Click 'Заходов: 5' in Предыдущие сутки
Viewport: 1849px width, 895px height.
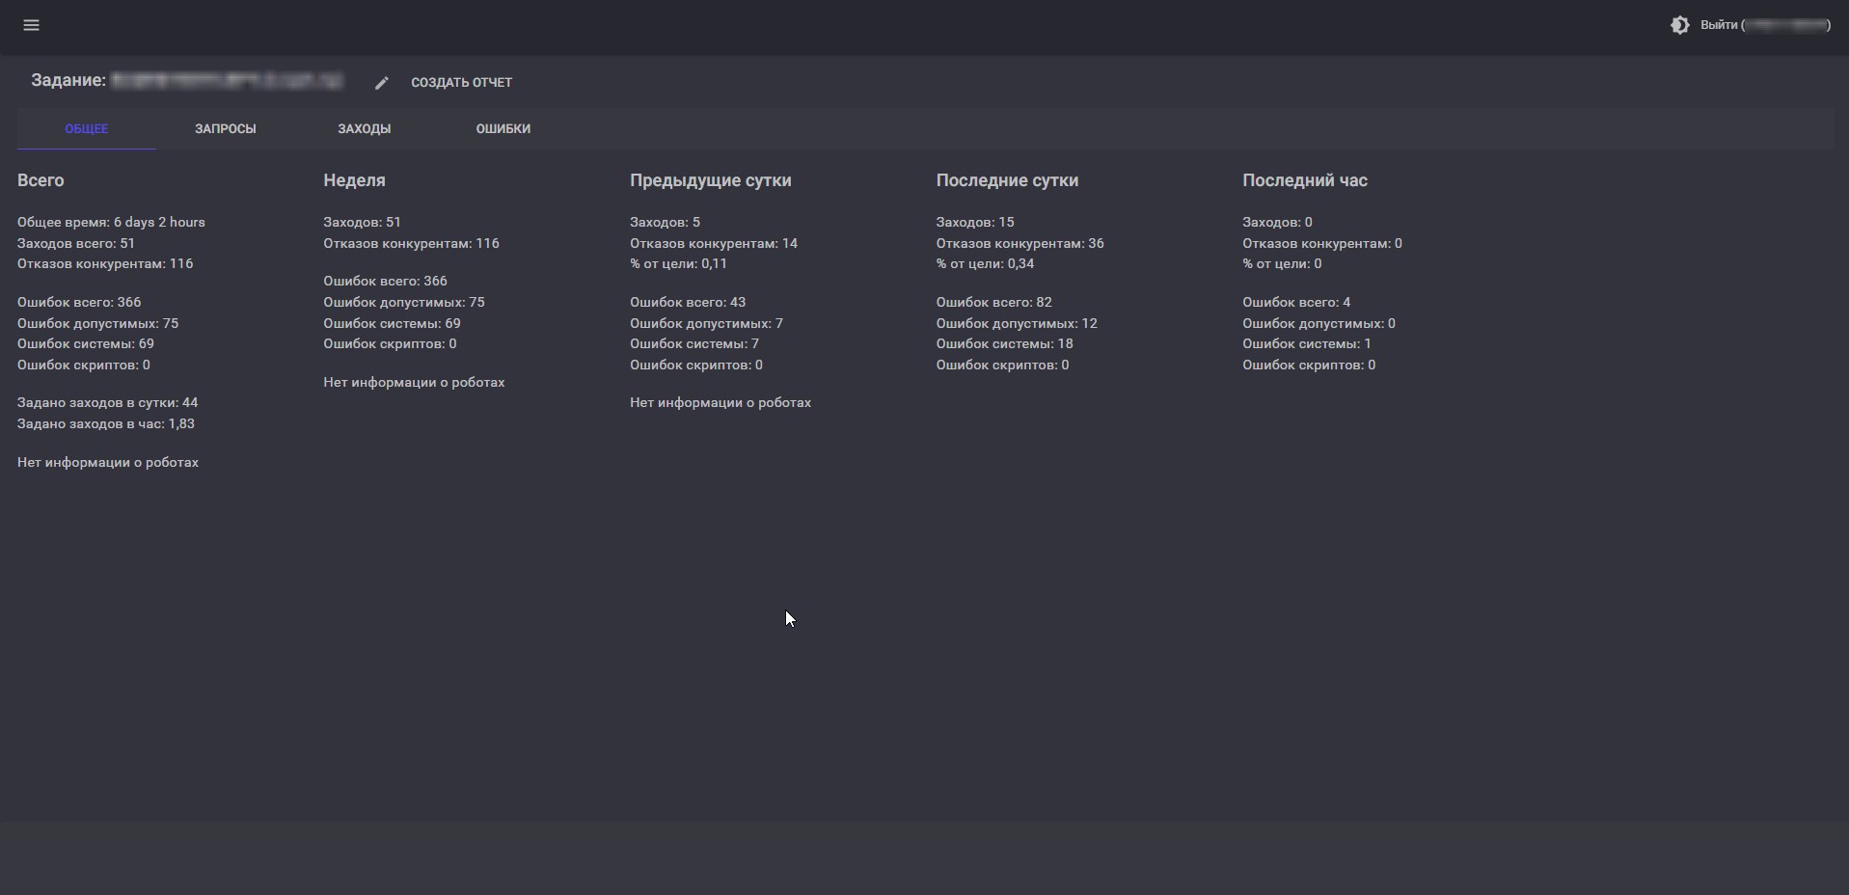click(x=665, y=222)
